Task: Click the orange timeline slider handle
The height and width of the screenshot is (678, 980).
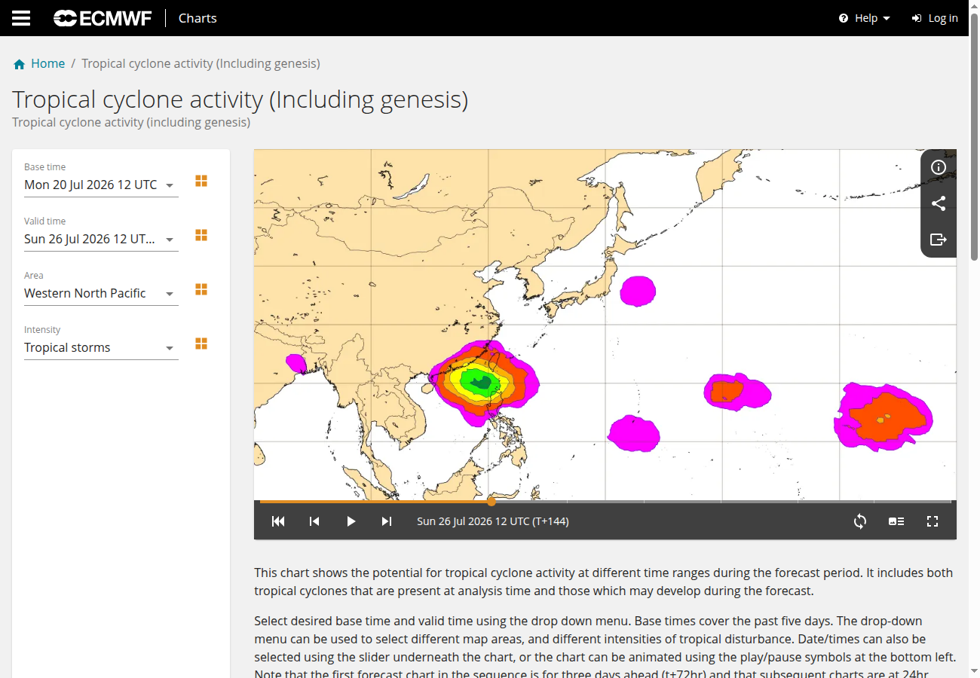Action: tap(492, 501)
